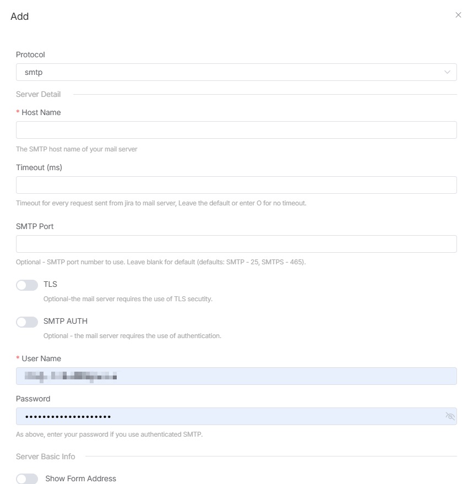Enable the TLS toggle switch

point(27,285)
